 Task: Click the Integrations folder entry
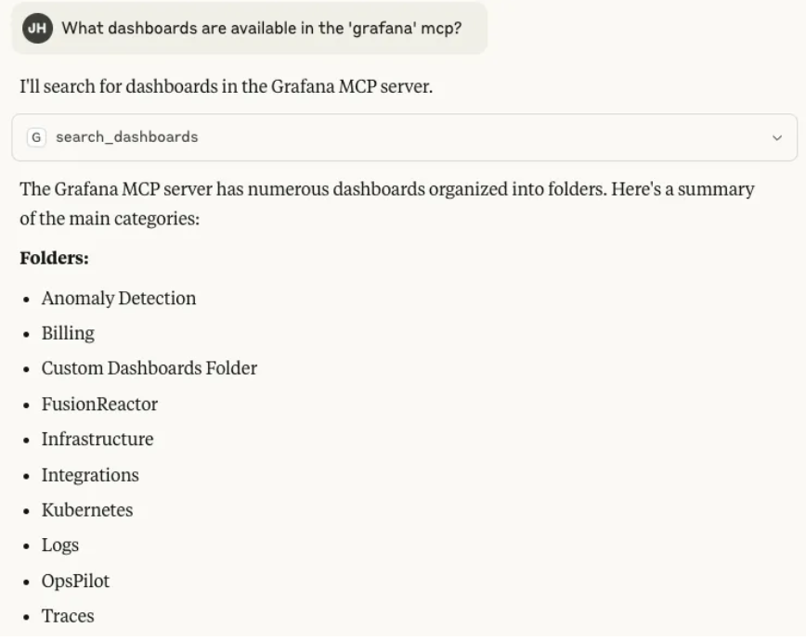click(x=90, y=475)
